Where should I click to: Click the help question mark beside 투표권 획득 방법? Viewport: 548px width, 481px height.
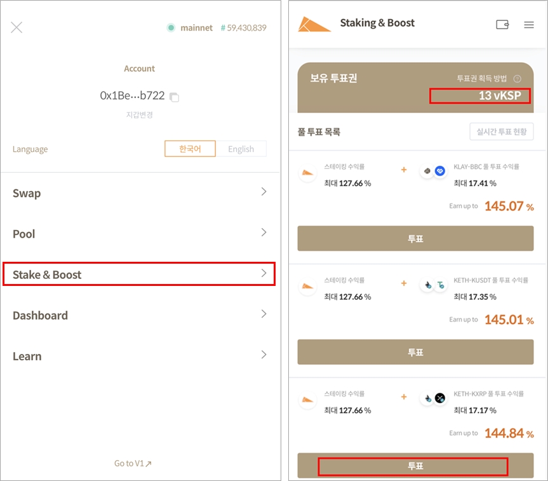517,79
